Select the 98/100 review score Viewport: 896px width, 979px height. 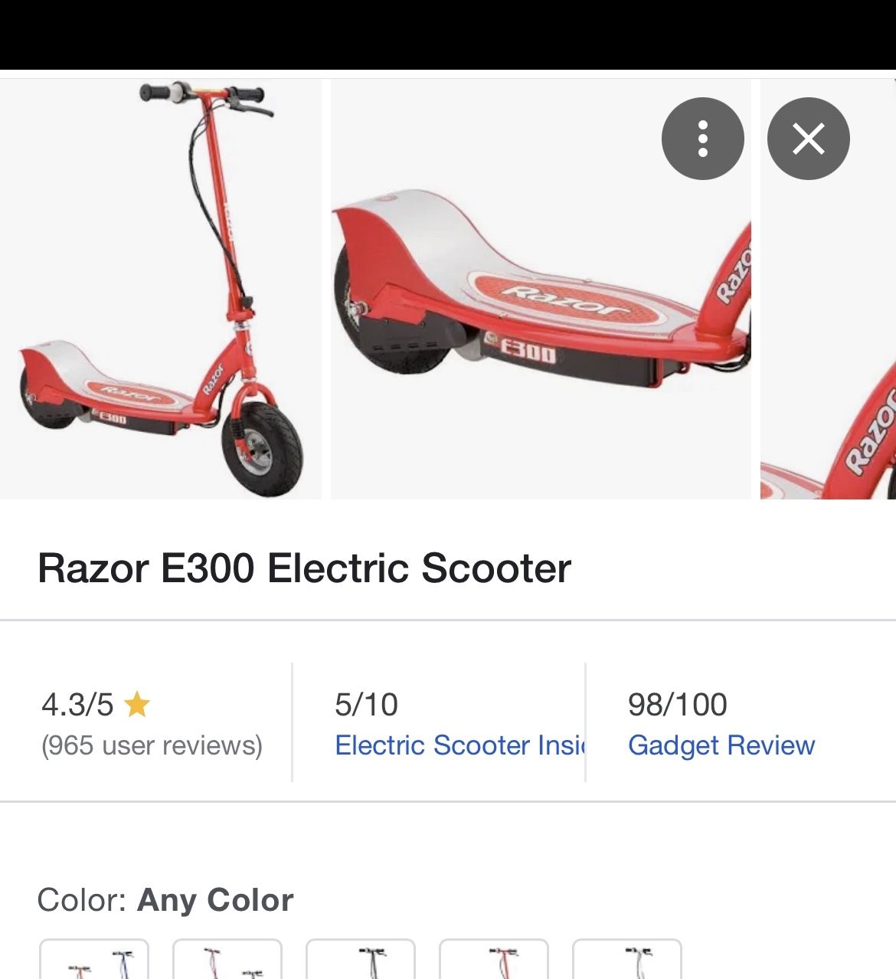(678, 705)
